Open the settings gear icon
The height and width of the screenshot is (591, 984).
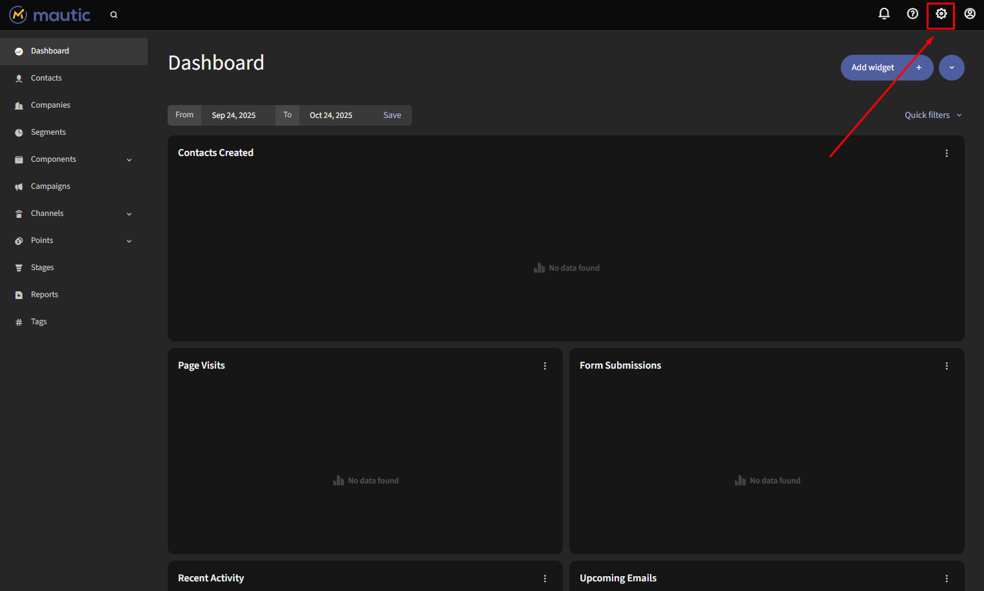941,14
